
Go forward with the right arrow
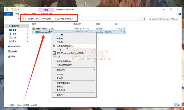(12, 19)
